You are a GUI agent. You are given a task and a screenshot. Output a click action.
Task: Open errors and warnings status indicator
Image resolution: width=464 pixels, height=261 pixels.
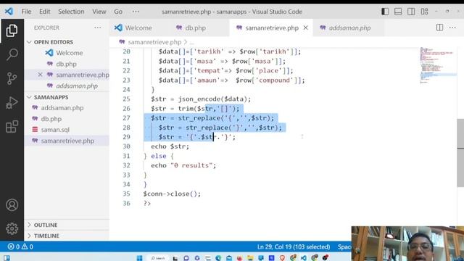20,246
